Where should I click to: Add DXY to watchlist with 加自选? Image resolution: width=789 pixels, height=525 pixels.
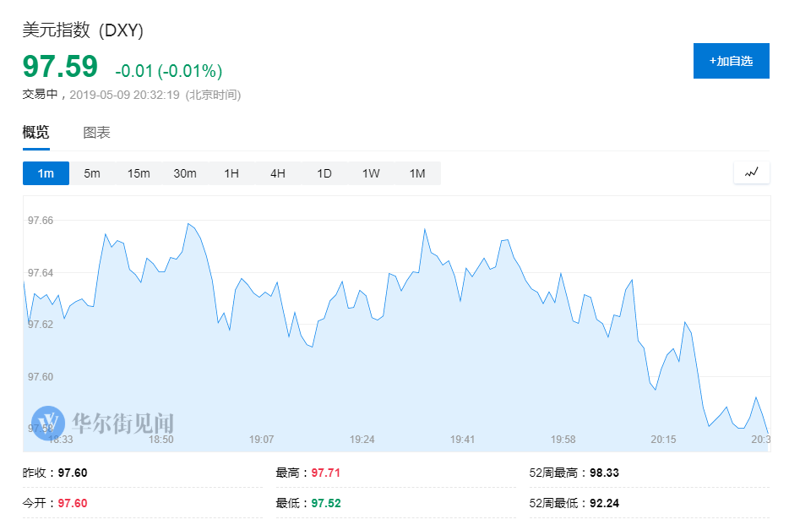731,61
